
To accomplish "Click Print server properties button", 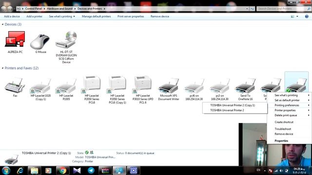I will 131,17.
